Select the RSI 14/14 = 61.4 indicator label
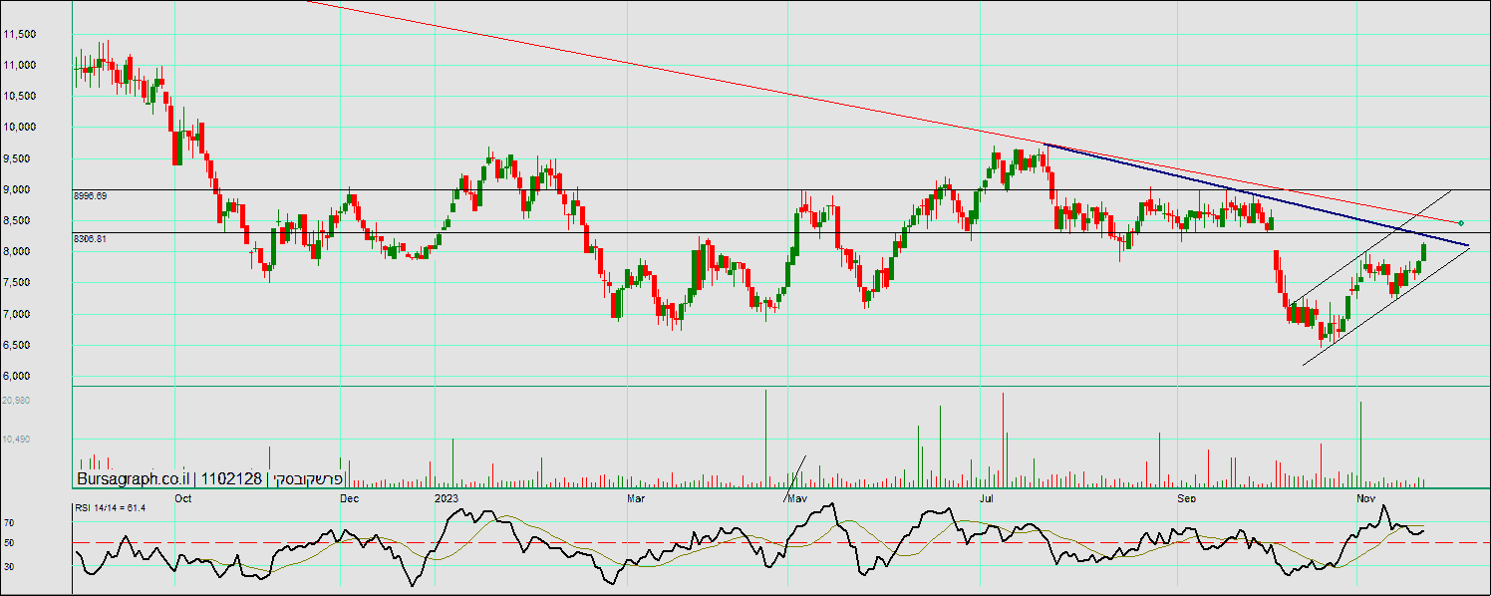The height and width of the screenshot is (596, 1491). pyautogui.click(x=111, y=508)
